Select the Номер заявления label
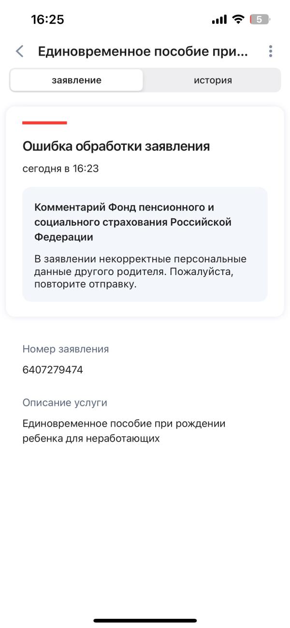Image resolution: width=290 pixels, height=628 pixels. point(65,349)
